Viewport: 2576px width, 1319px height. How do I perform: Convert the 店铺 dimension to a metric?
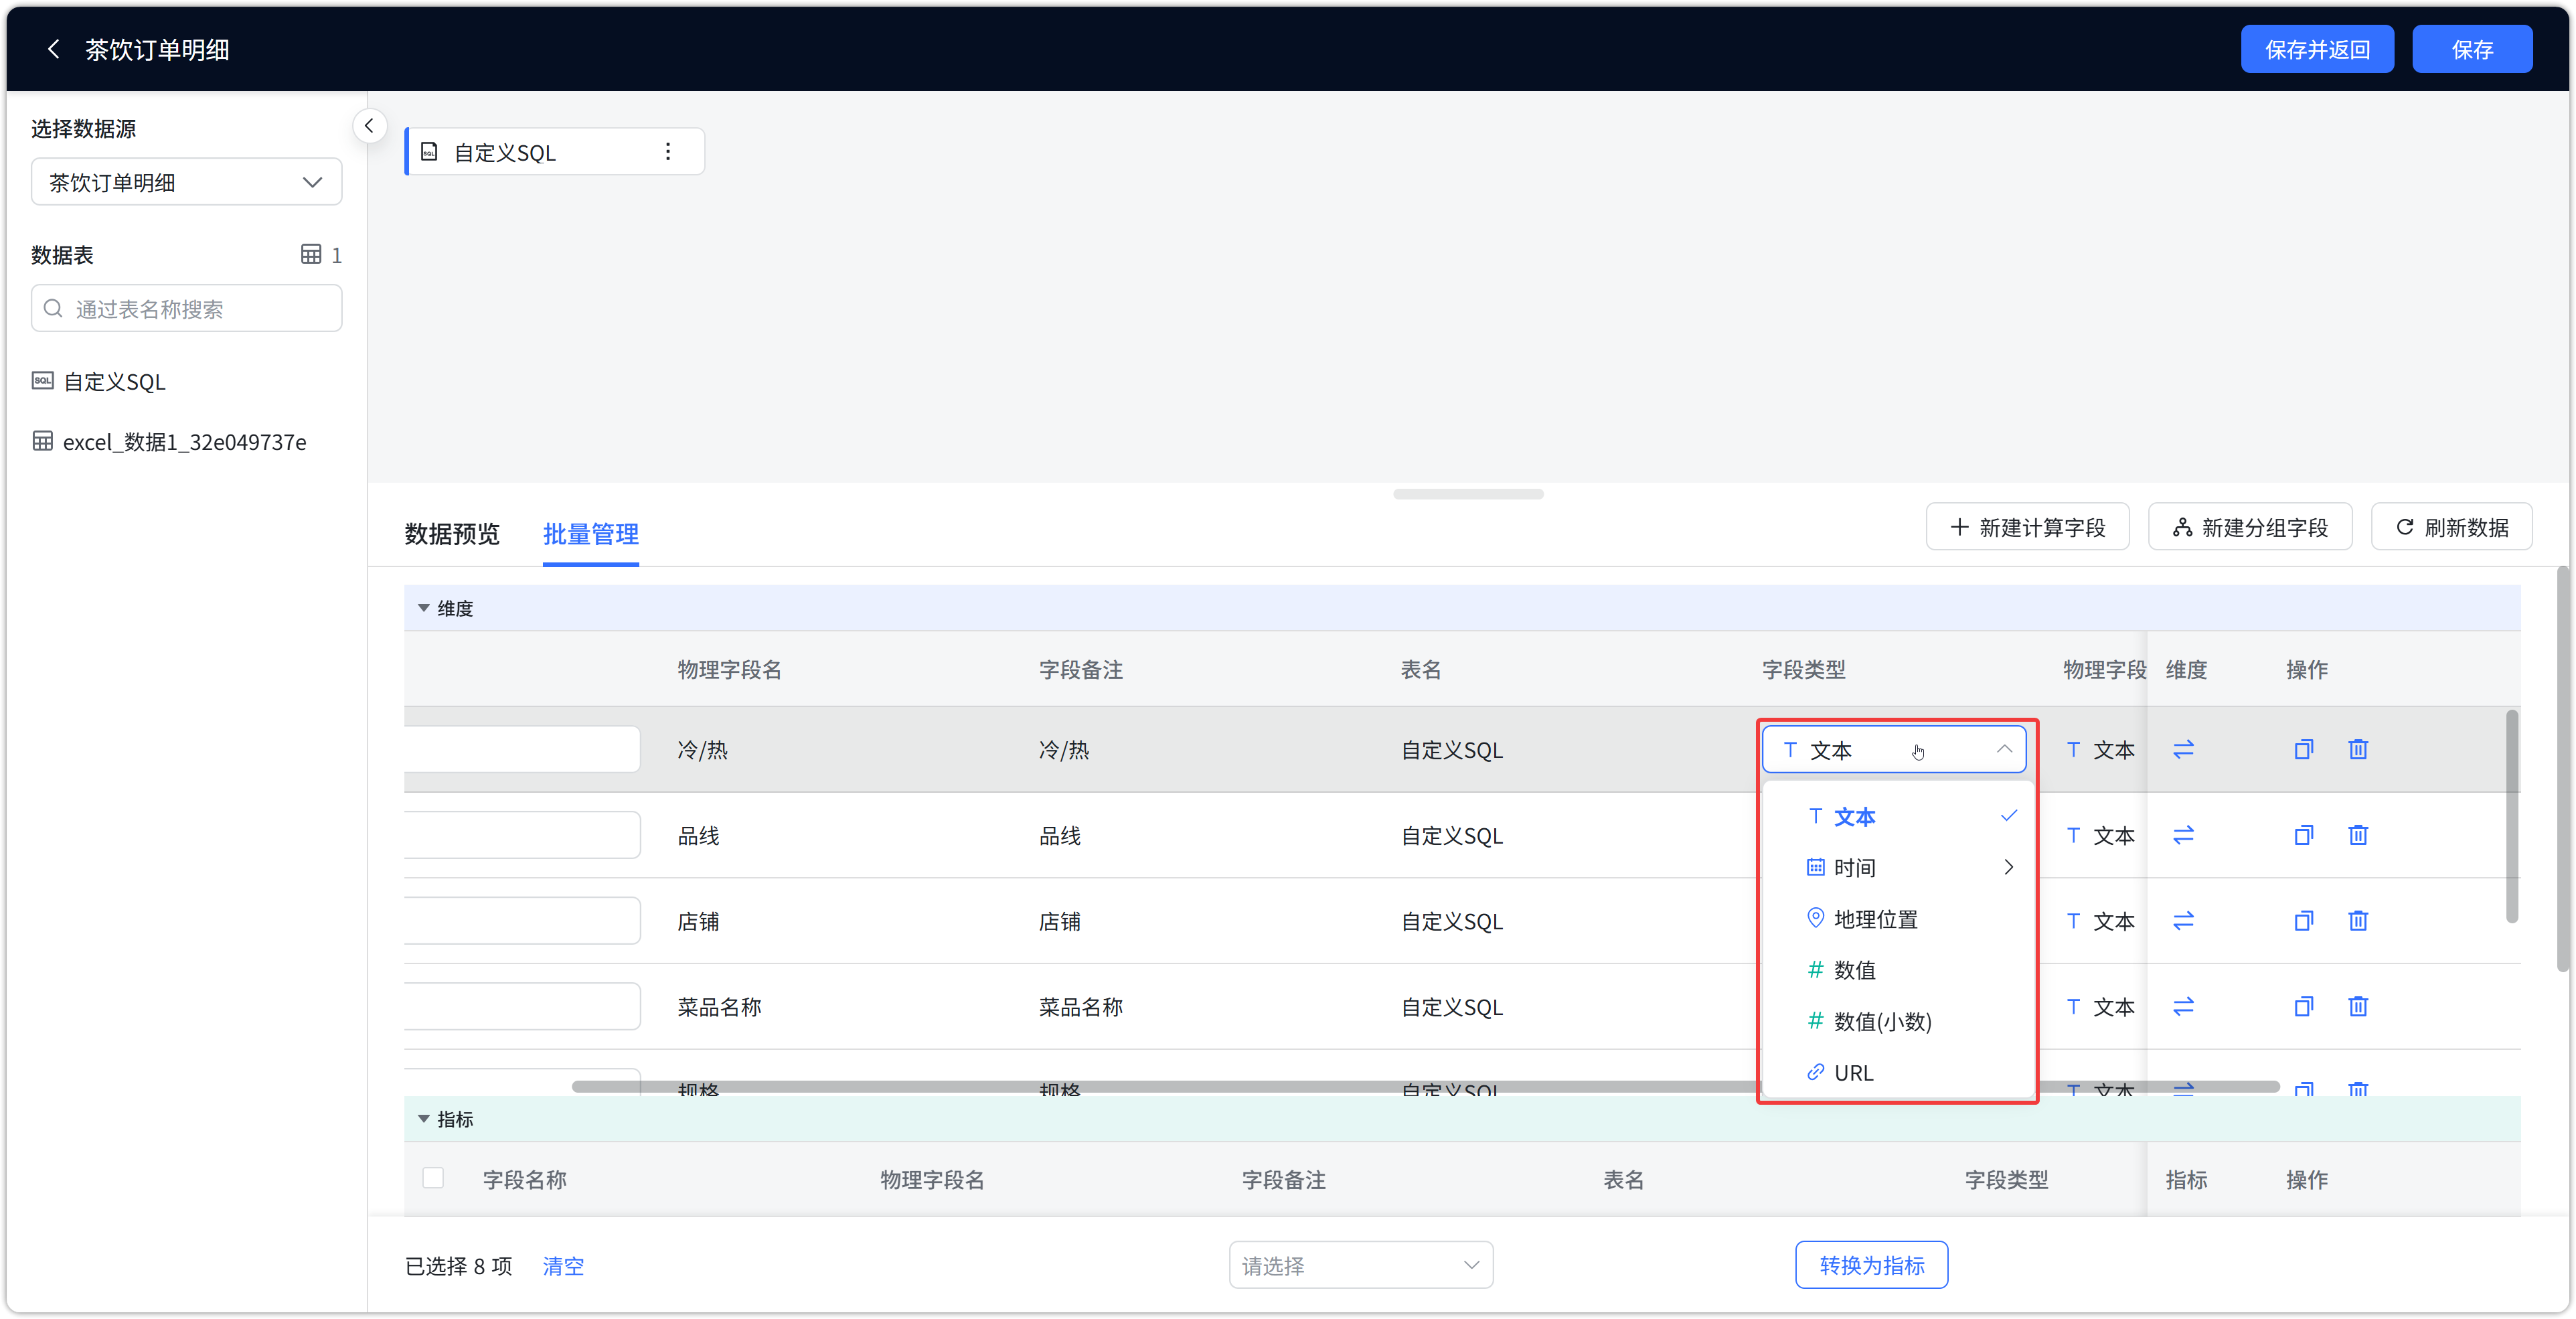2183,920
